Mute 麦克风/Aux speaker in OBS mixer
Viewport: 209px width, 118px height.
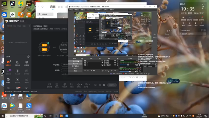136,71
